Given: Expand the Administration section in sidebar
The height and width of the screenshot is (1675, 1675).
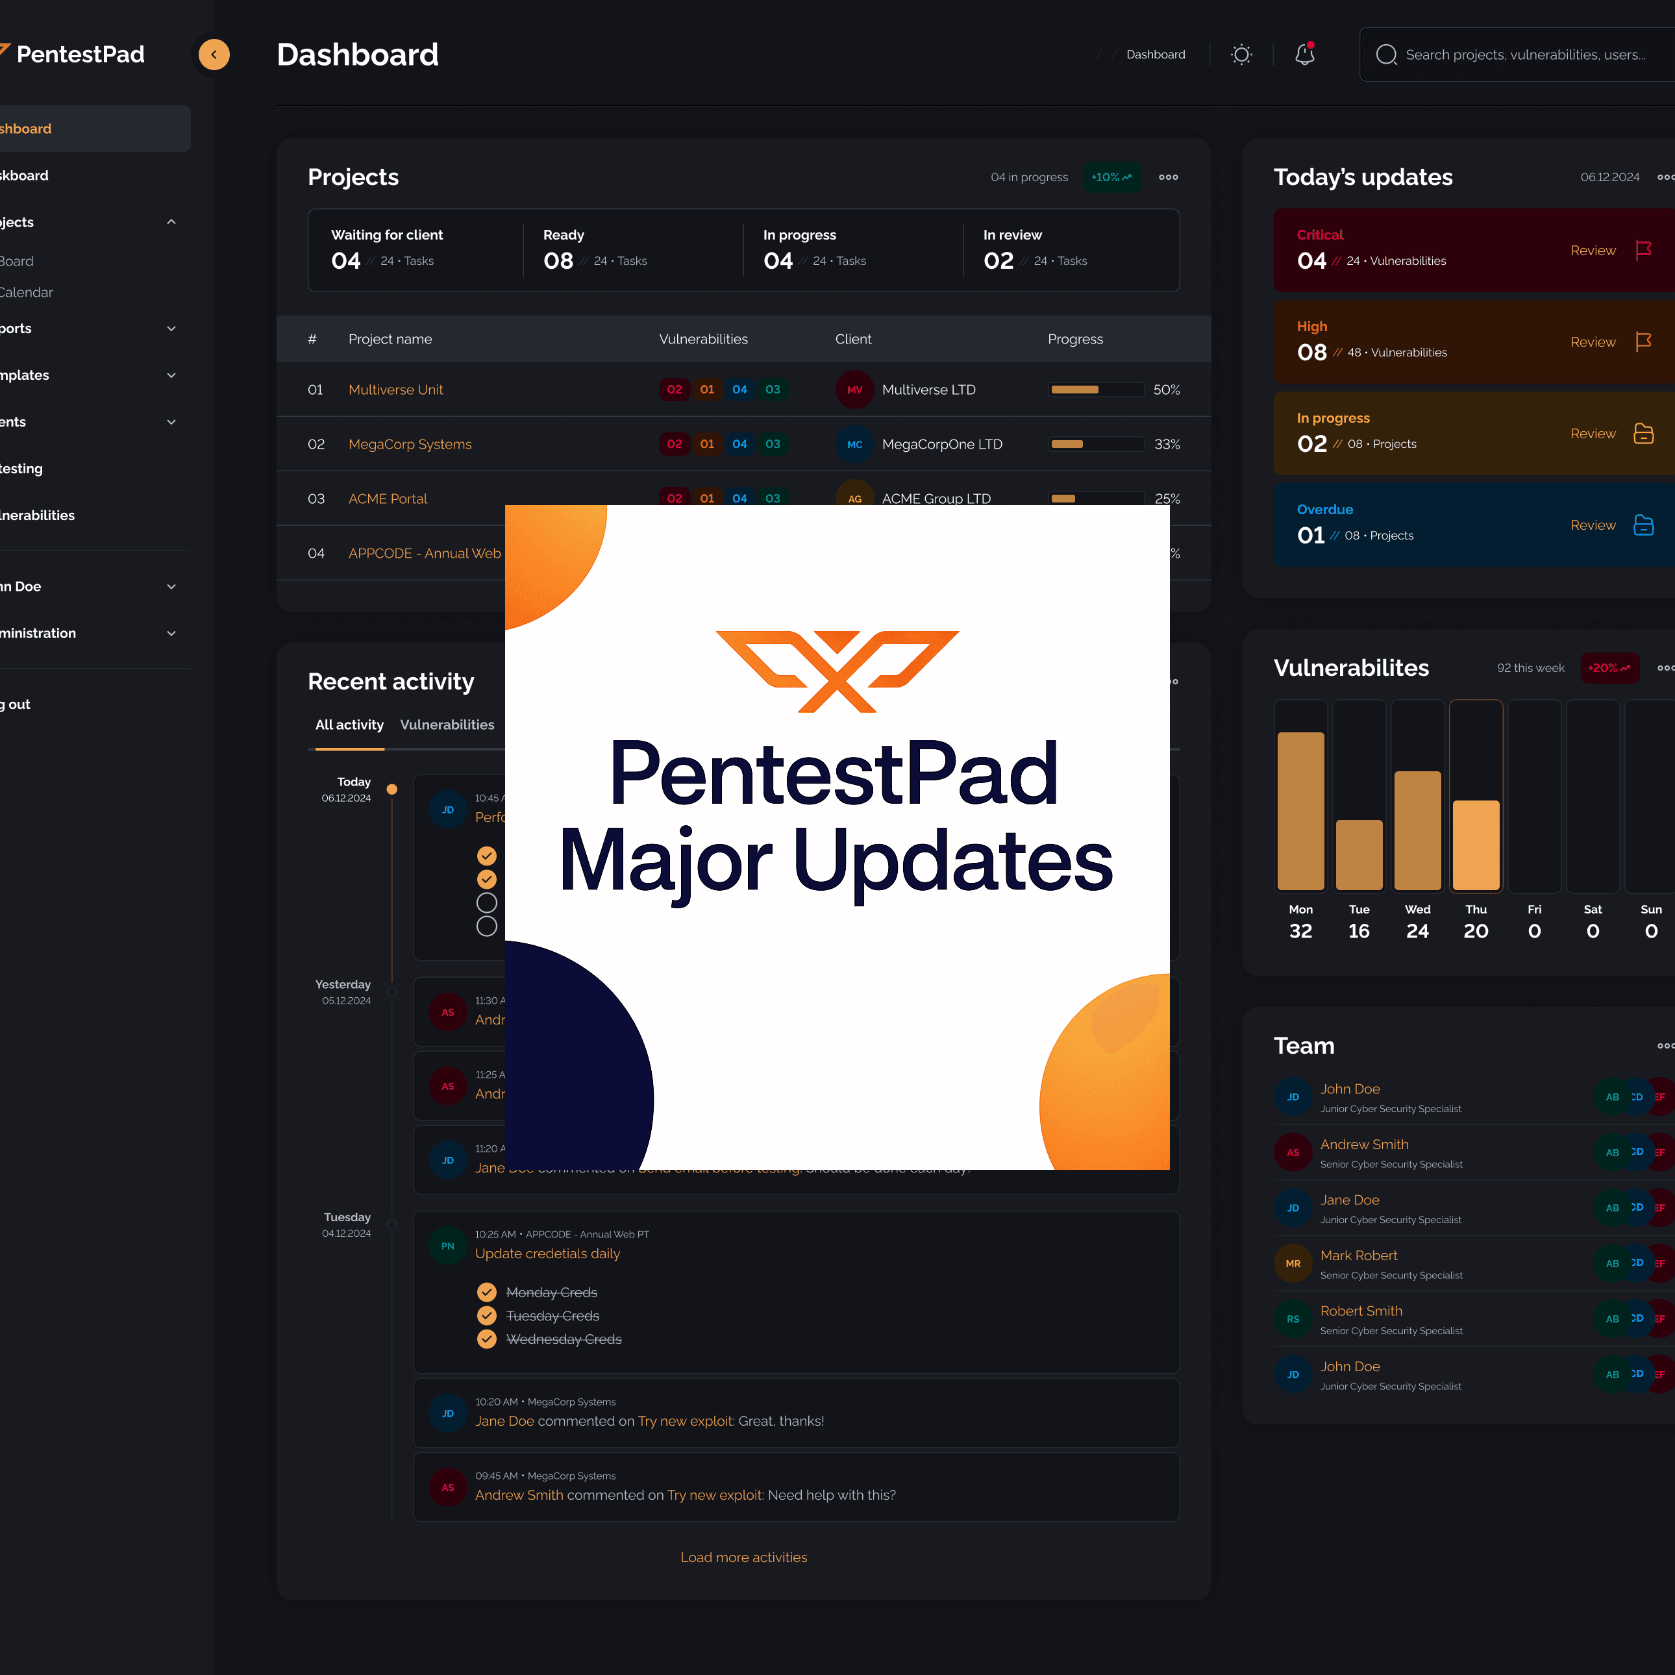Looking at the screenshot, I should pyautogui.click(x=171, y=633).
